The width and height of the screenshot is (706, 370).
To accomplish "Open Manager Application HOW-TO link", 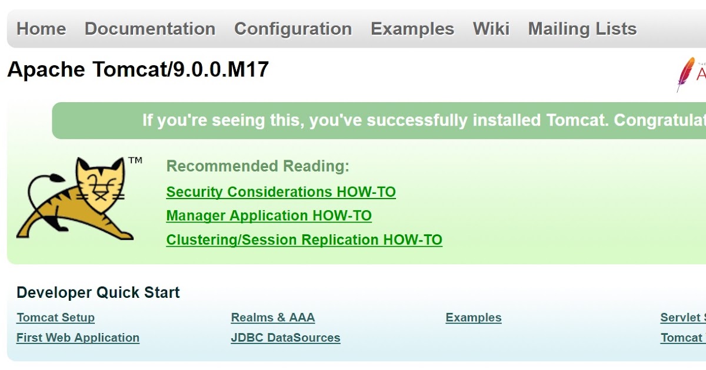I will [269, 216].
